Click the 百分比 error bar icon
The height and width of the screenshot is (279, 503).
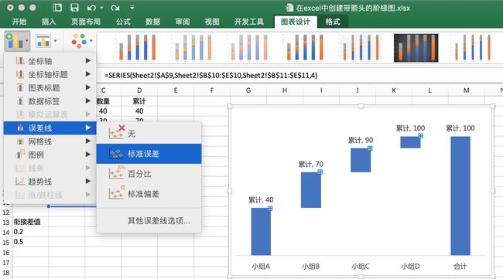[x=116, y=173]
